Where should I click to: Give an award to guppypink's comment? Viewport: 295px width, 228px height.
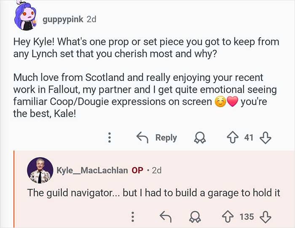coord(198,137)
